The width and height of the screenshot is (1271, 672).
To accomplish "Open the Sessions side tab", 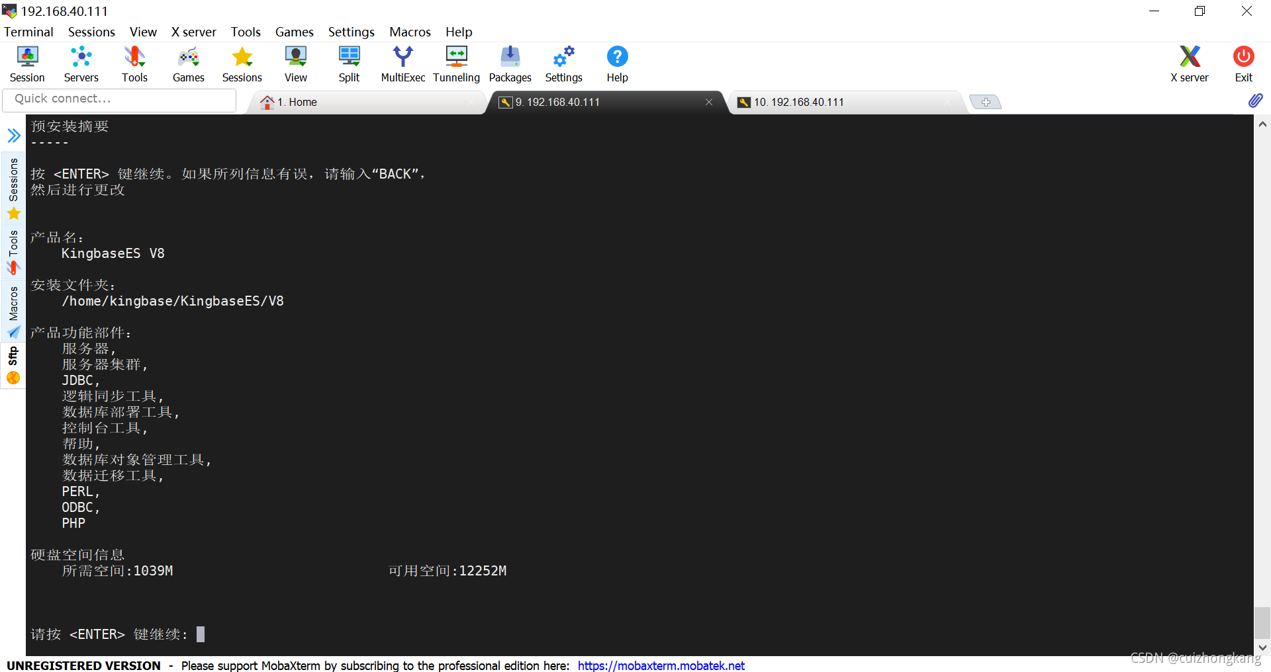I will click(13, 189).
